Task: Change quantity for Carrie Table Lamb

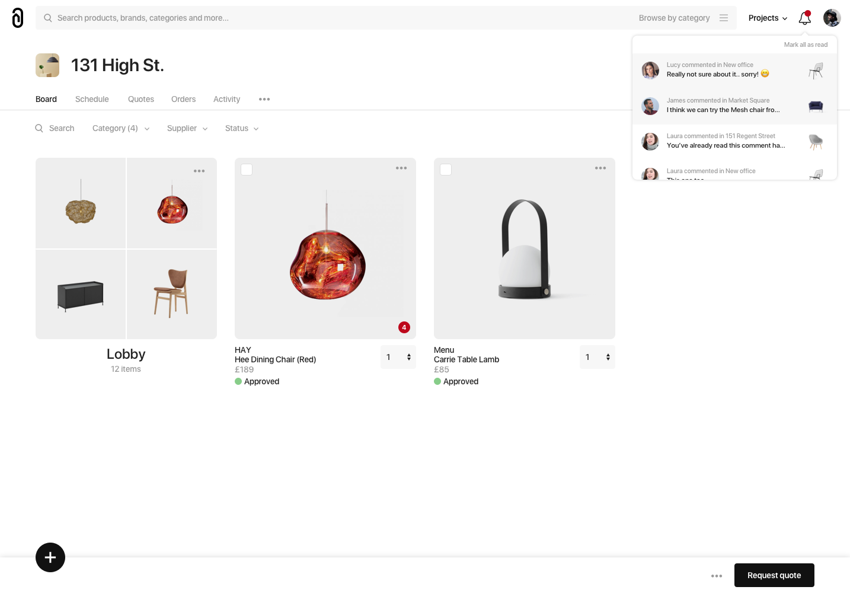Action: [x=597, y=357]
